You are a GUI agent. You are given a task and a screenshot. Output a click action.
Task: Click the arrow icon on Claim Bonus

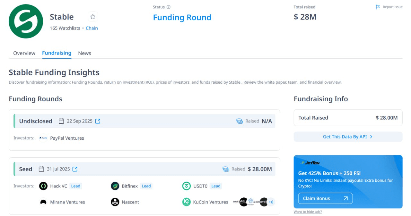(345, 198)
